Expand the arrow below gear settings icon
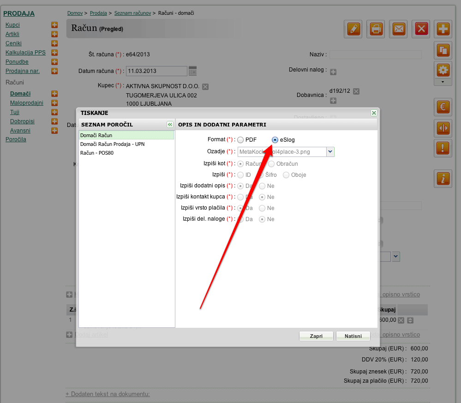 click(443, 82)
